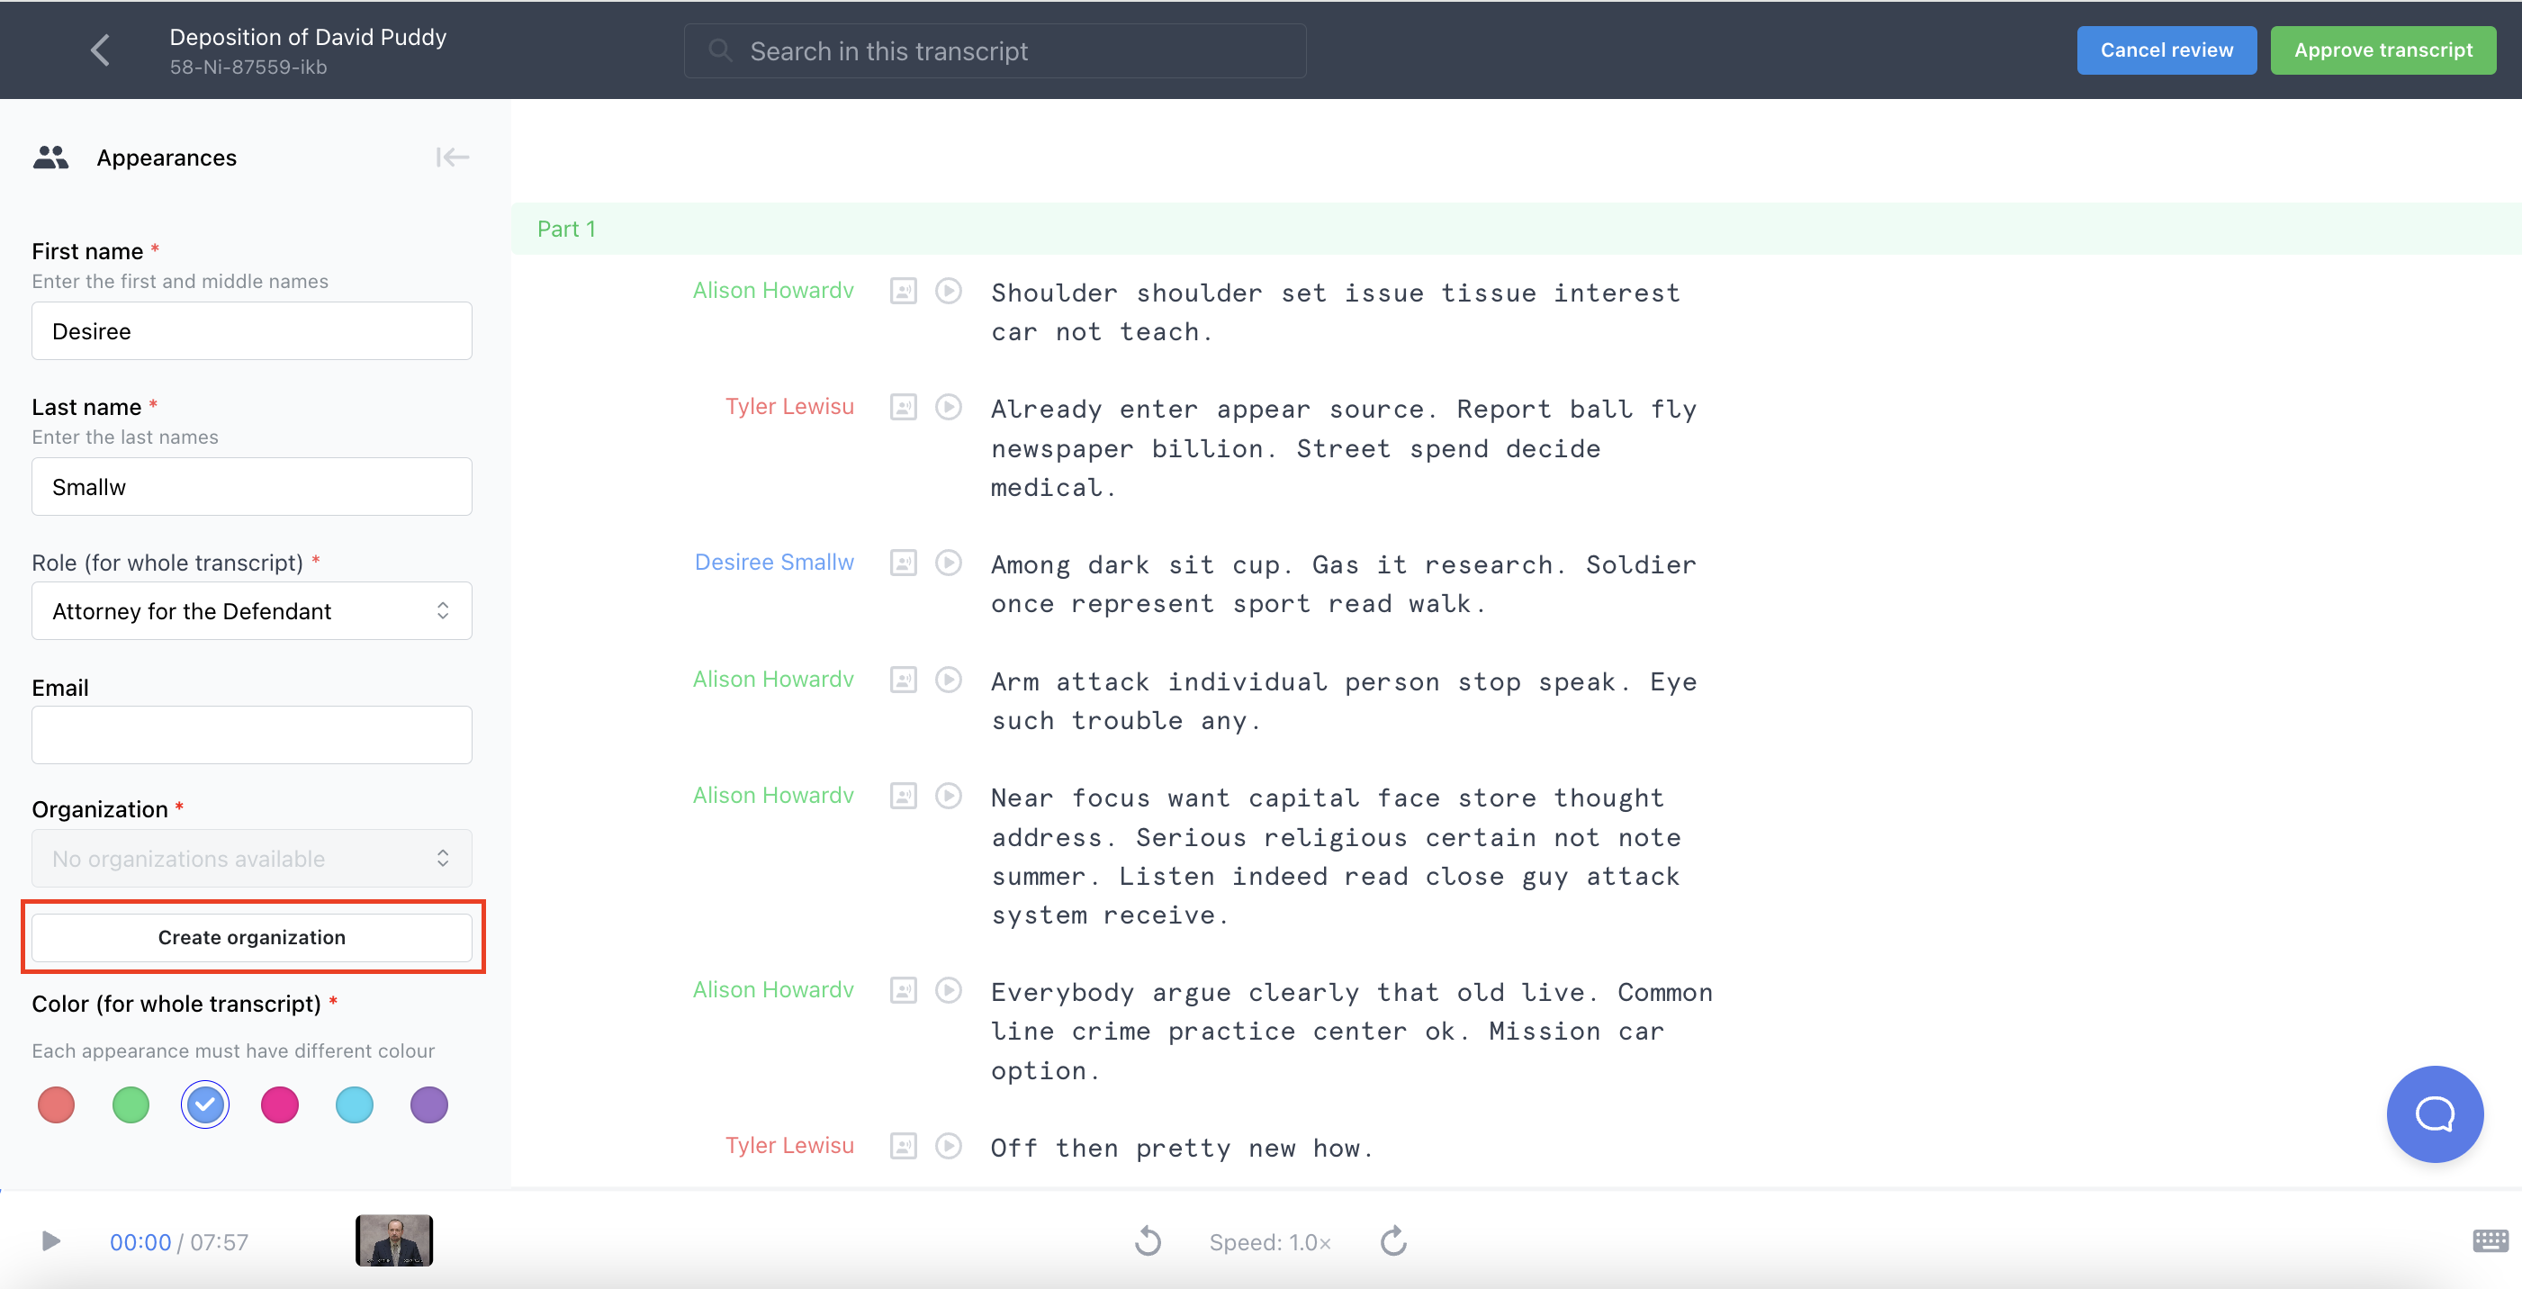2522x1289 pixels.
Task: Open keyboard shortcuts icon
Action: (x=2490, y=1242)
